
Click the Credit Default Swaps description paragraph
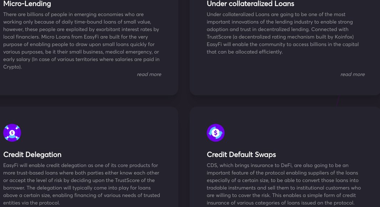click(284, 184)
